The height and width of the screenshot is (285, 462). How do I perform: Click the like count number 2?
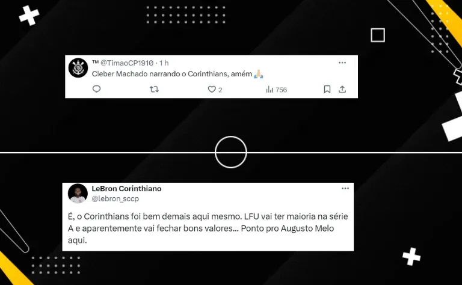pos(220,90)
